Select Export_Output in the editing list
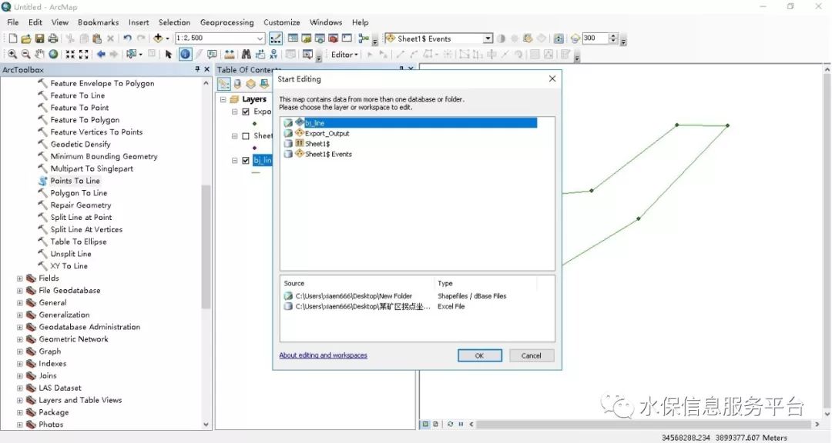Screen dimensions: 832x443 (x=327, y=134)
